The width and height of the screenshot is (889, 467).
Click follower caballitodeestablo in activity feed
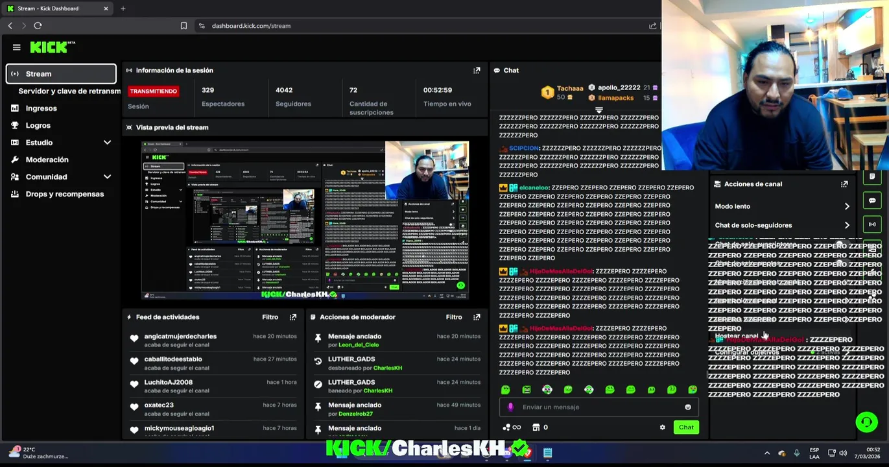point(173,359)
